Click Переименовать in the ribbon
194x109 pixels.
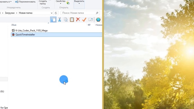coord(25,2)
